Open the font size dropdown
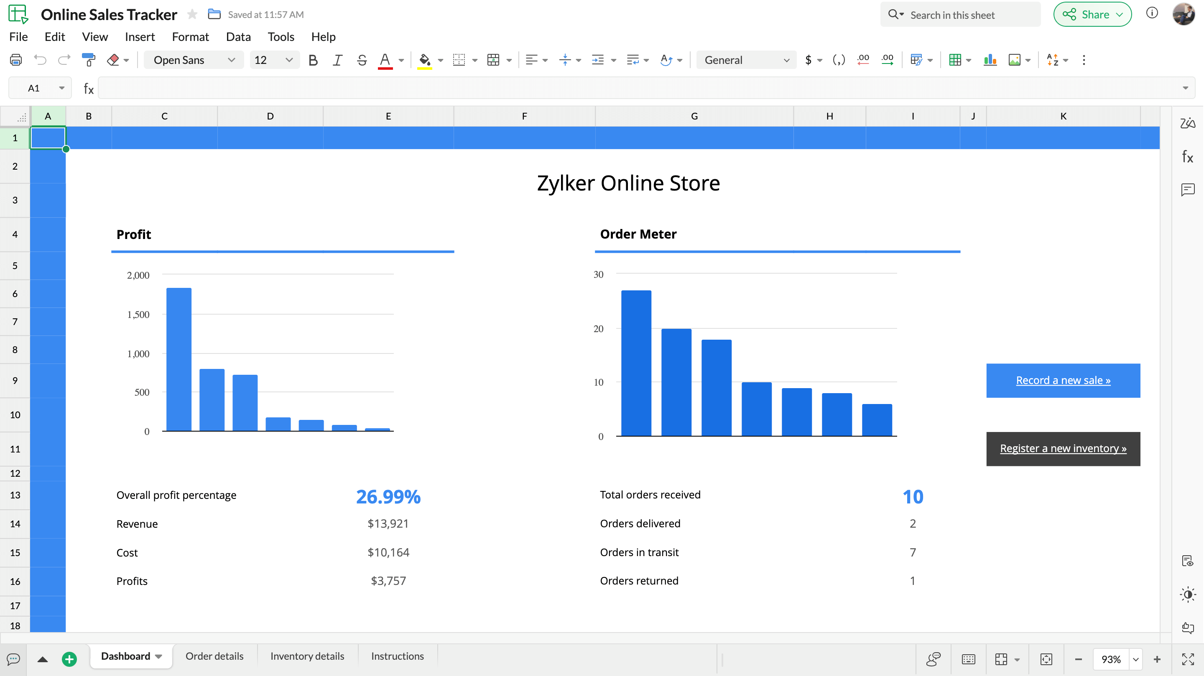1204x676 pixels. coord(289,60)
